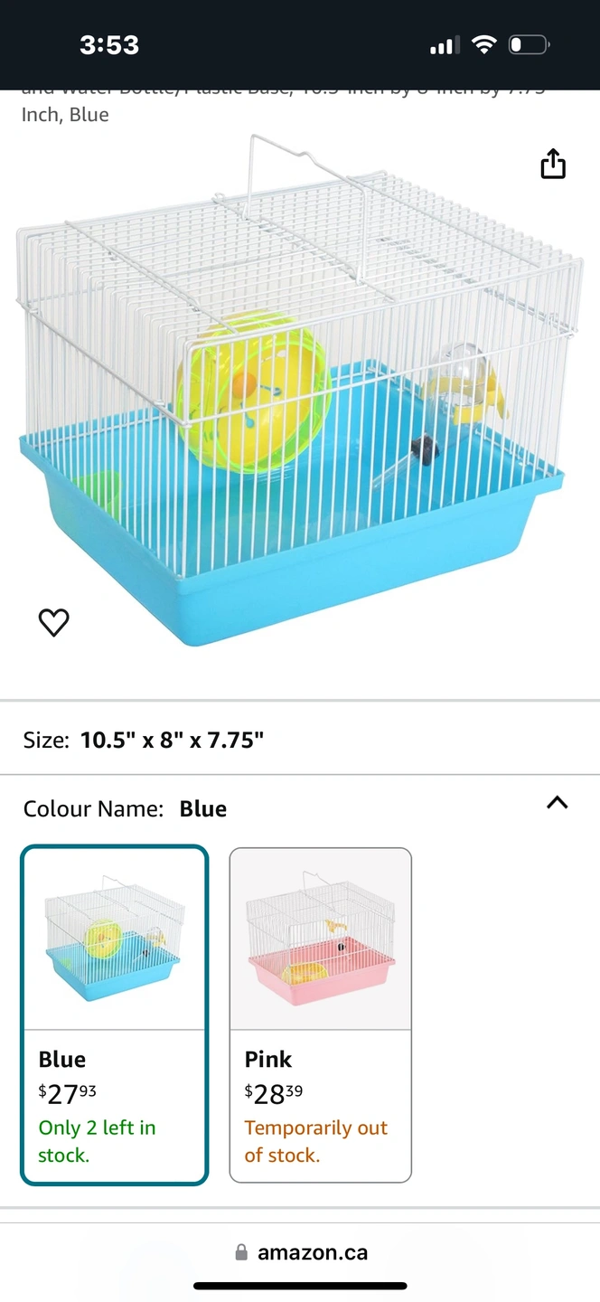Tap the battery icon in the status bar

point(530,44)
